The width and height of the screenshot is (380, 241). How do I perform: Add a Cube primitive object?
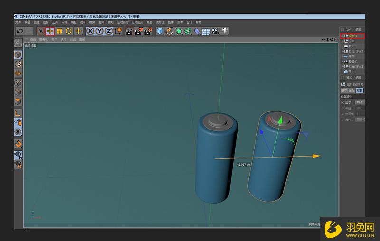pyautogui.click(x=160, y=31)
